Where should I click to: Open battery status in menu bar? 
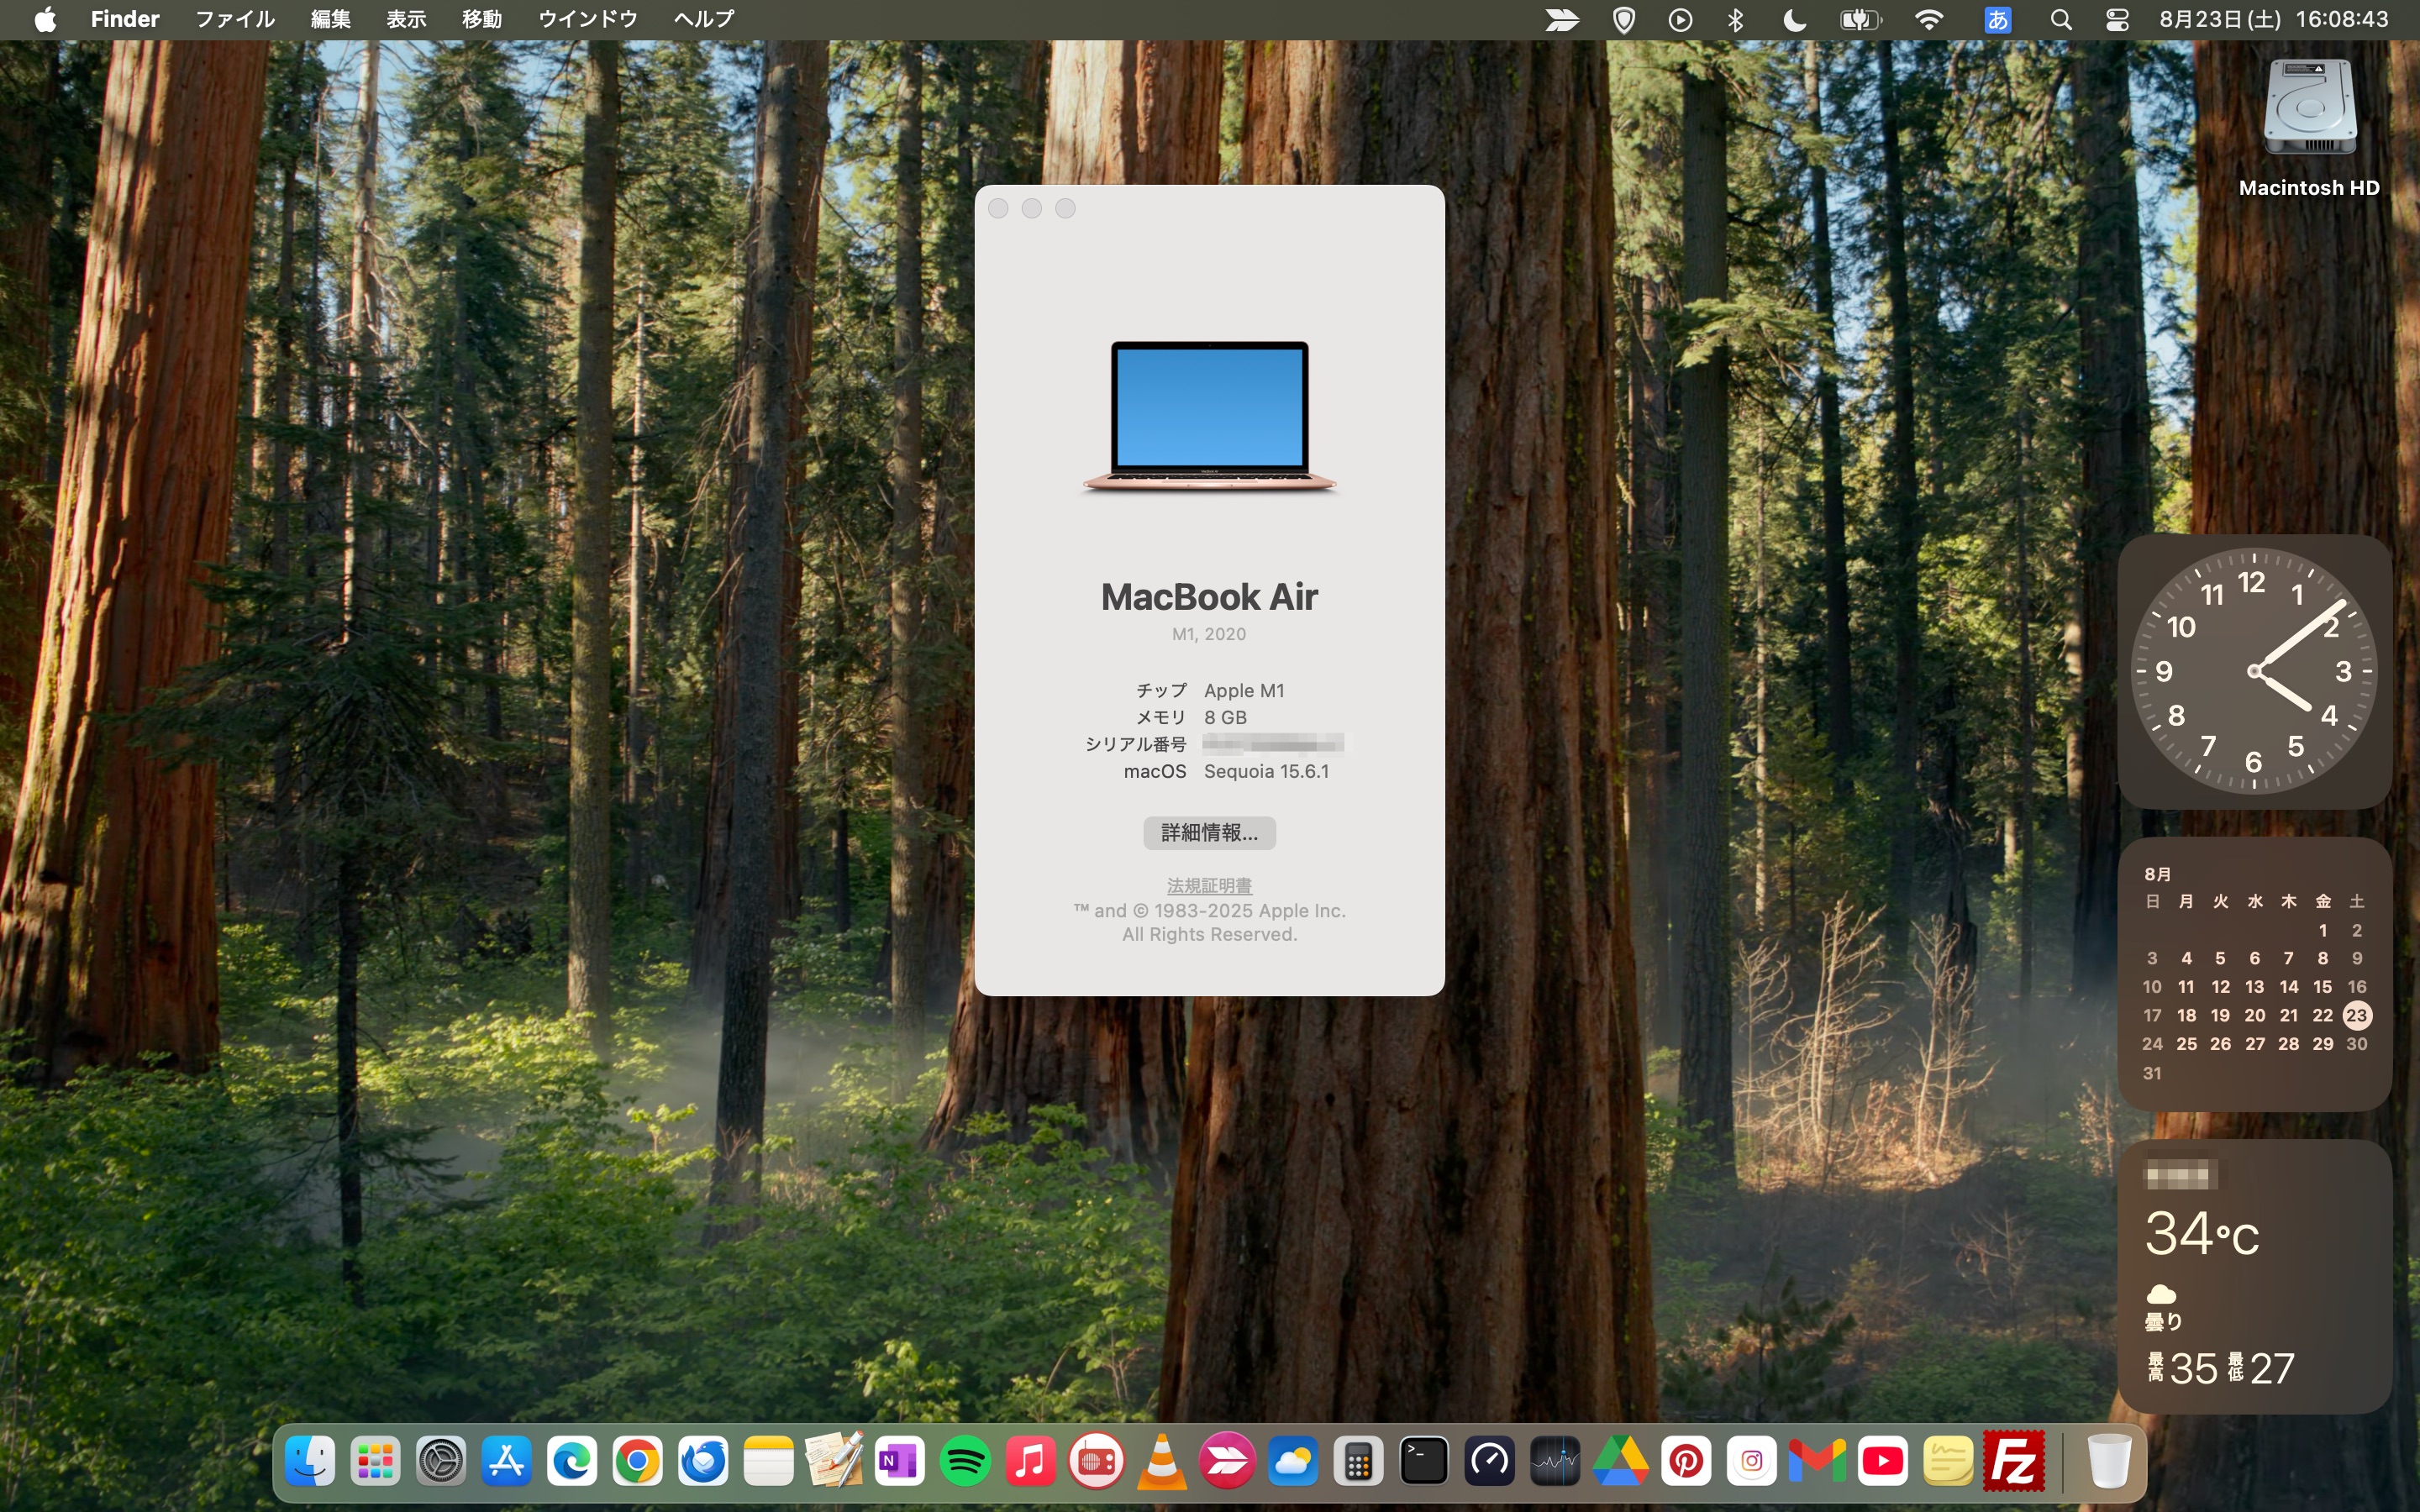1860,19
